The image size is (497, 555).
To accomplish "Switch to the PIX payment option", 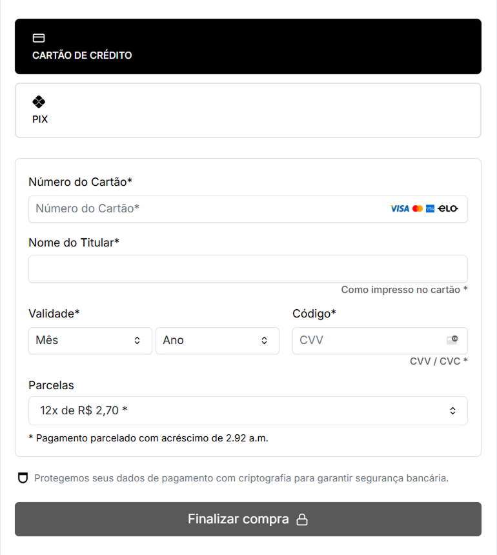I will [248, 110].
